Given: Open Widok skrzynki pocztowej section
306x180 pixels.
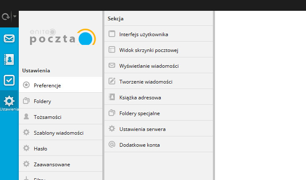Looking at the screenshot, I should coord(159,49).
